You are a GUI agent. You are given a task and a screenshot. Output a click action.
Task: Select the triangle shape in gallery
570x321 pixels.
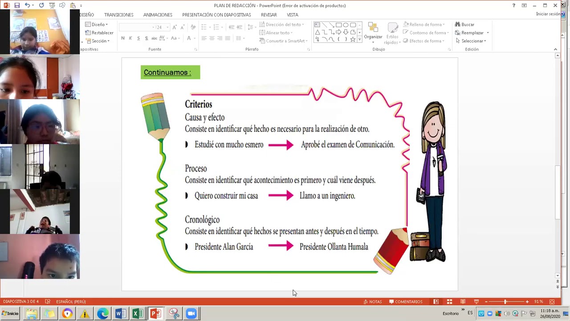click(x=317, y=32)
